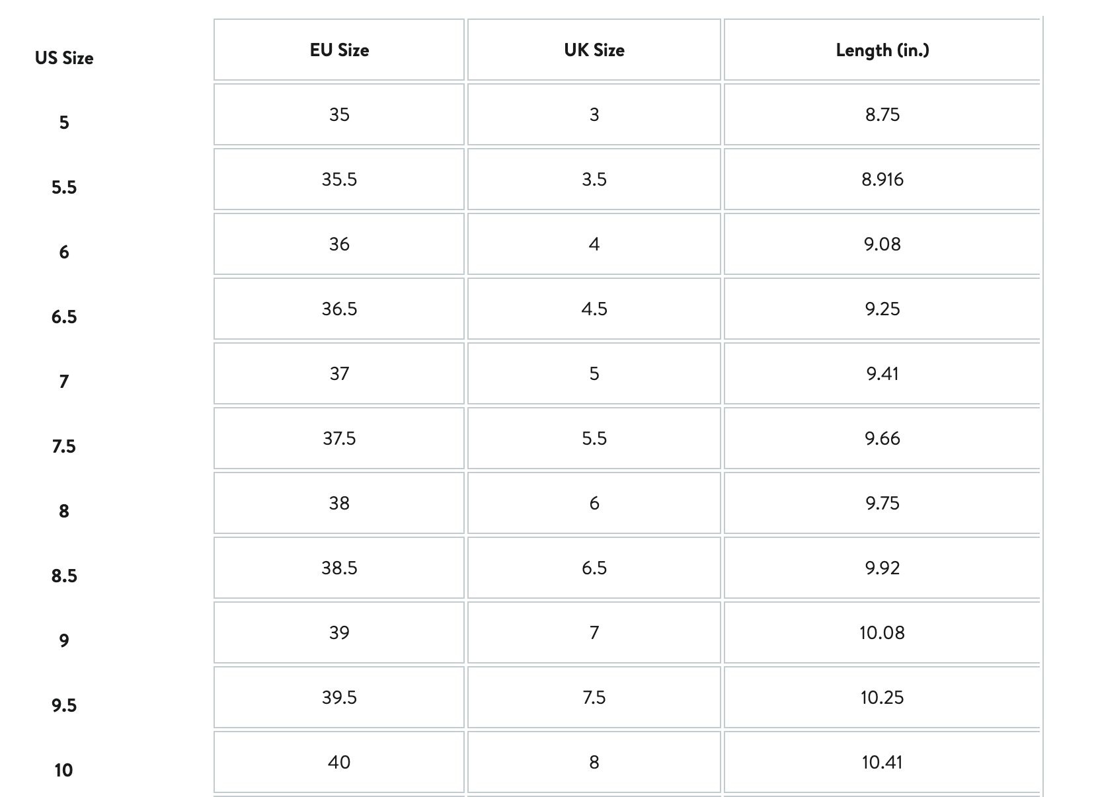Select the UK size 7 cell

coord(594,632)
